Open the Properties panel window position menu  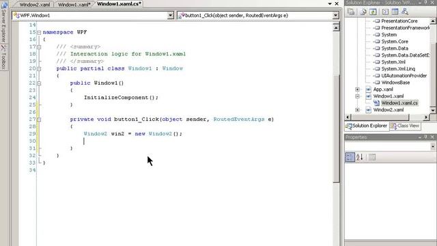[419, 137]
